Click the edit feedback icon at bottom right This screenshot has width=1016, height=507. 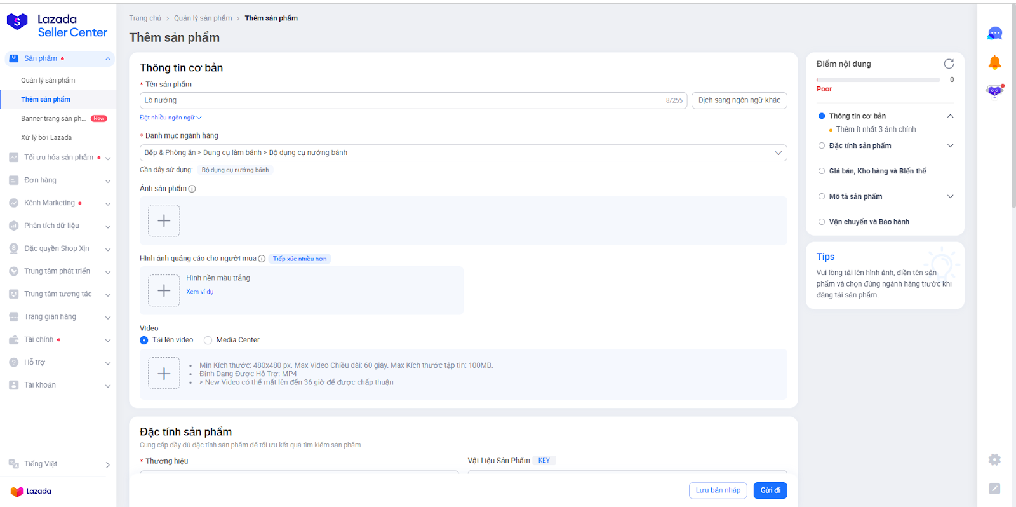[x=994, y=489]
